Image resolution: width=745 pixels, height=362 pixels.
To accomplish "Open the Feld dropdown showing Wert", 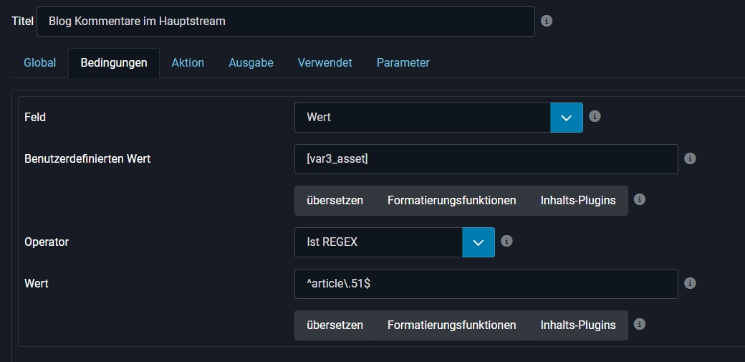I will tap(423, 118).
